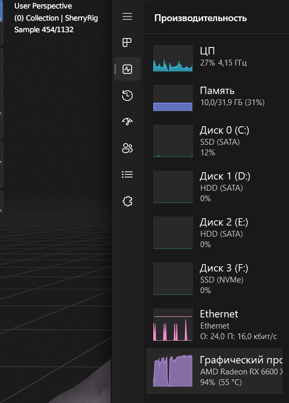289x403 pixels.
Task: Click the 'SSD (NVMe)' label under Диск 3
Action: [x=221, y=279]
